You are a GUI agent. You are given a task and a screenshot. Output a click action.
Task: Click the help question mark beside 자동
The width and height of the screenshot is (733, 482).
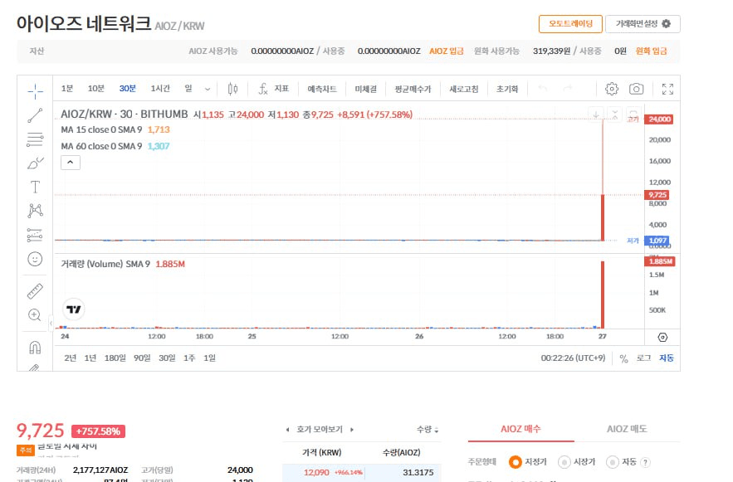[x=646, y=462]
